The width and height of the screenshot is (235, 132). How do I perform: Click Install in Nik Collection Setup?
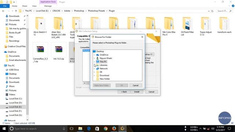click(x=137, y=92)
